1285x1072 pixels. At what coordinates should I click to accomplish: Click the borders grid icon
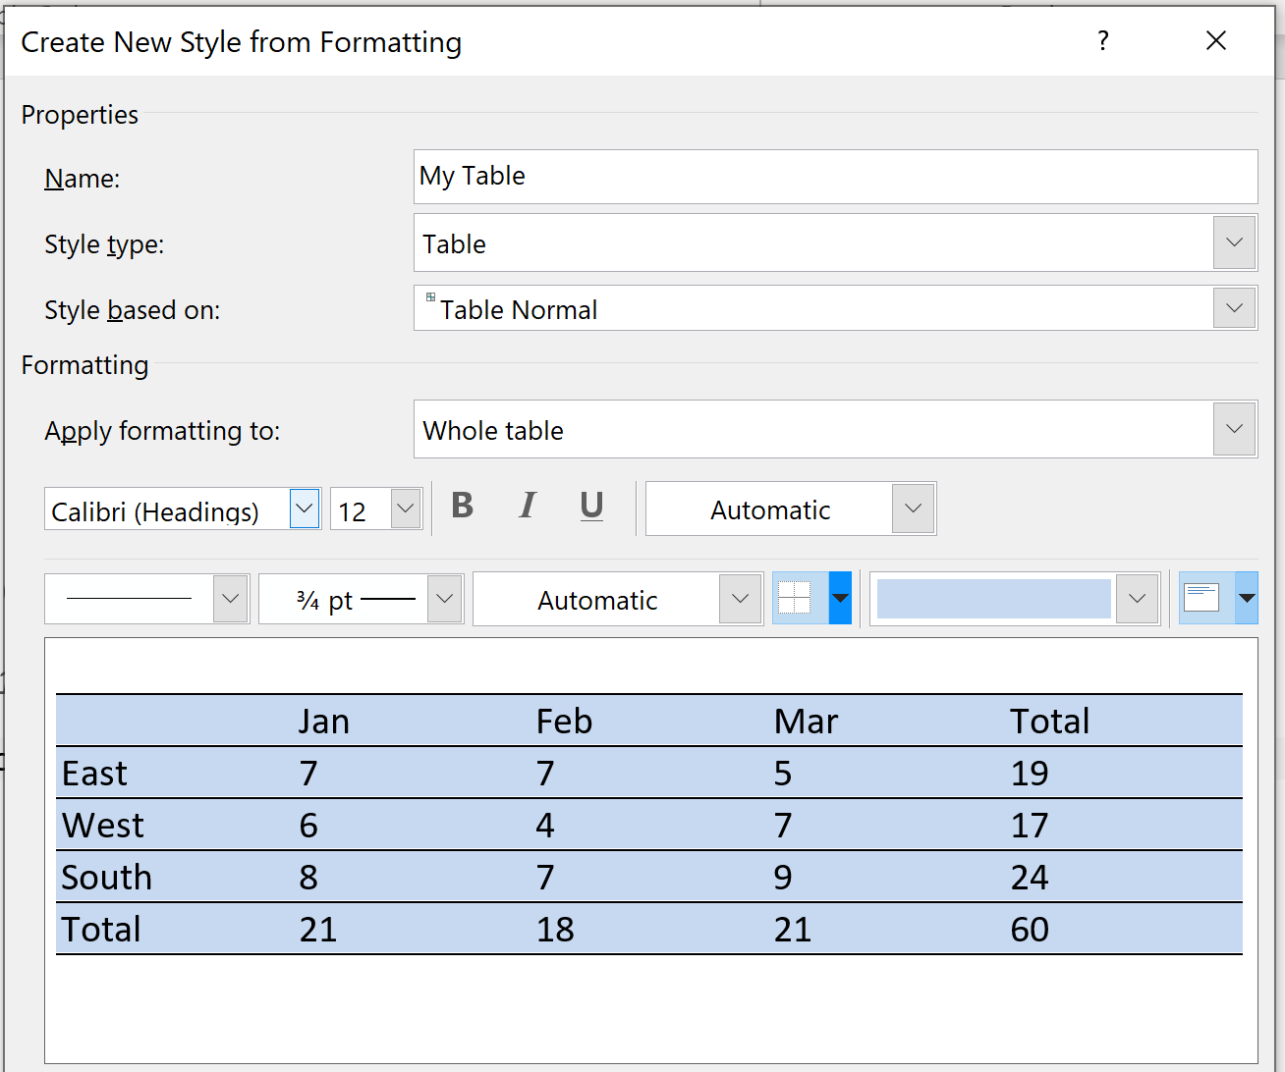(x=794, y=598)
